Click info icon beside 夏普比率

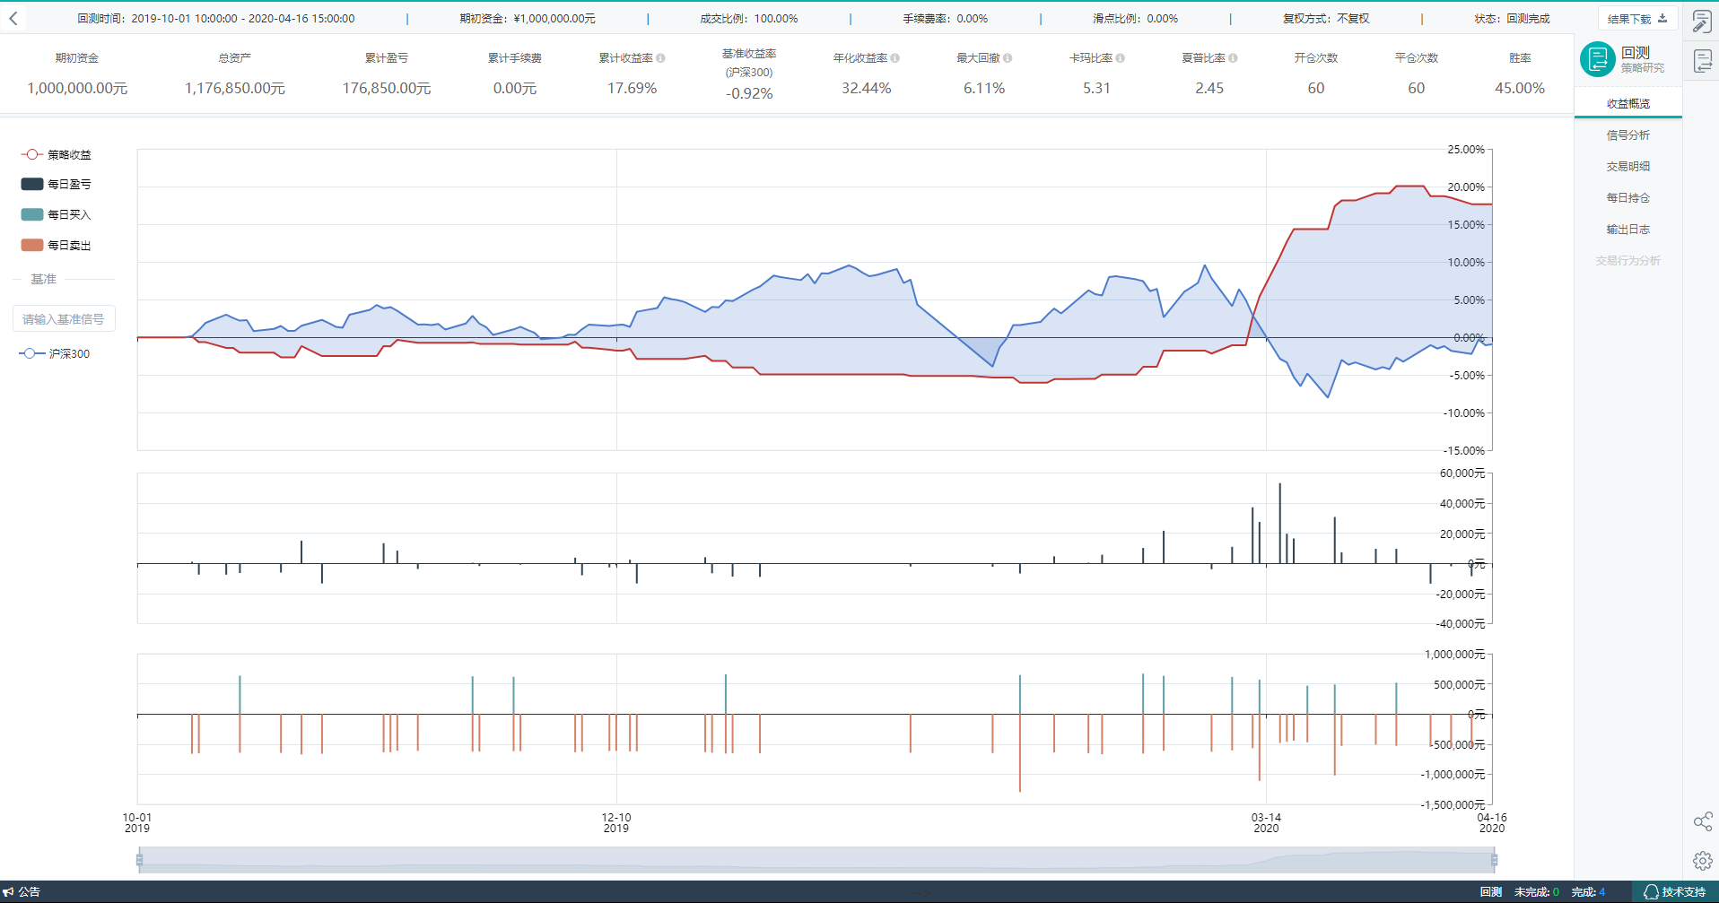(x=1233, y=58)
